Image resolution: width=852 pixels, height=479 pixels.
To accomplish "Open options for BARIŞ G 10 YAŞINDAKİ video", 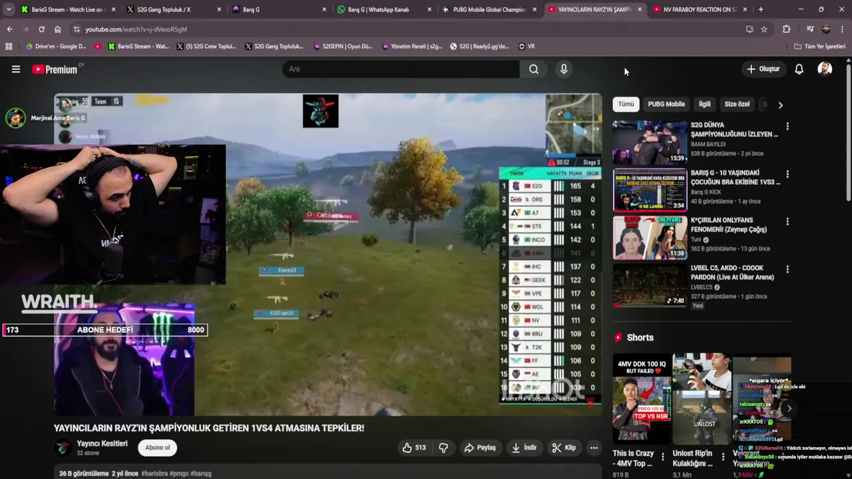I will pyautogui.click(x=787, y=174).
